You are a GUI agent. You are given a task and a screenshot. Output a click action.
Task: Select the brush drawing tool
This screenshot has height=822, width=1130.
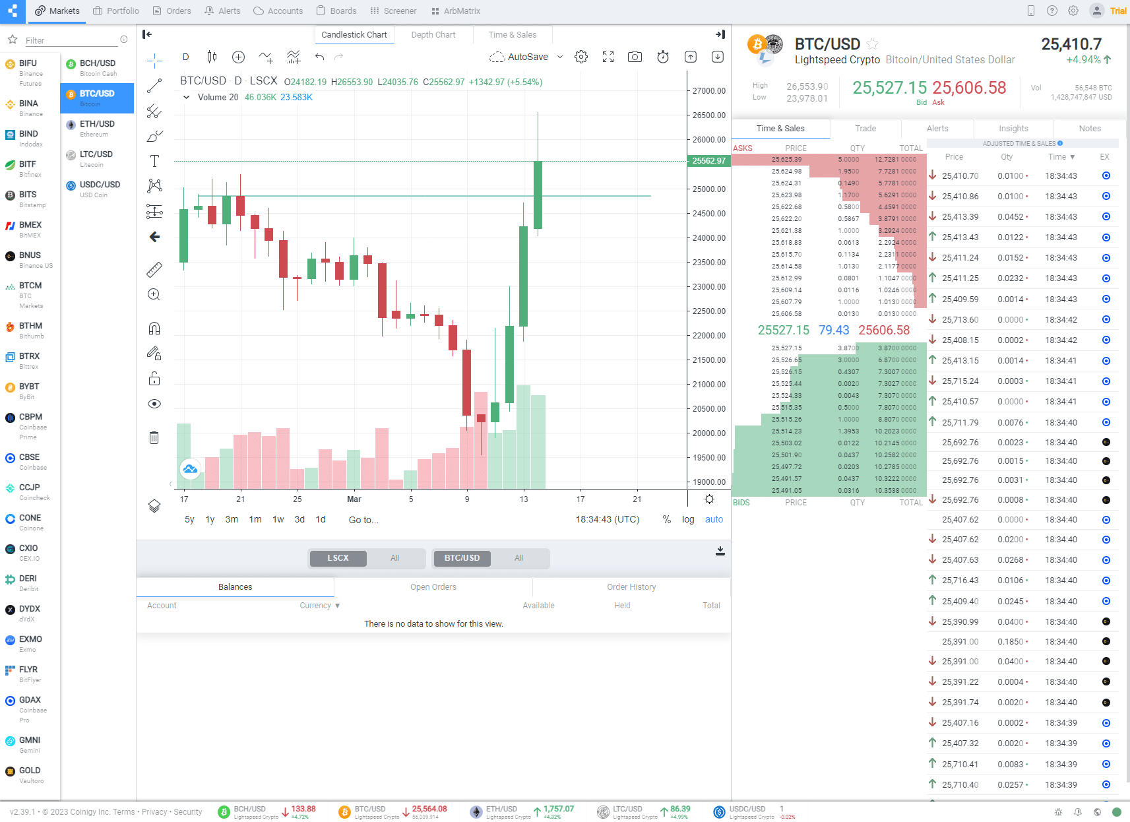pos(154,136)
